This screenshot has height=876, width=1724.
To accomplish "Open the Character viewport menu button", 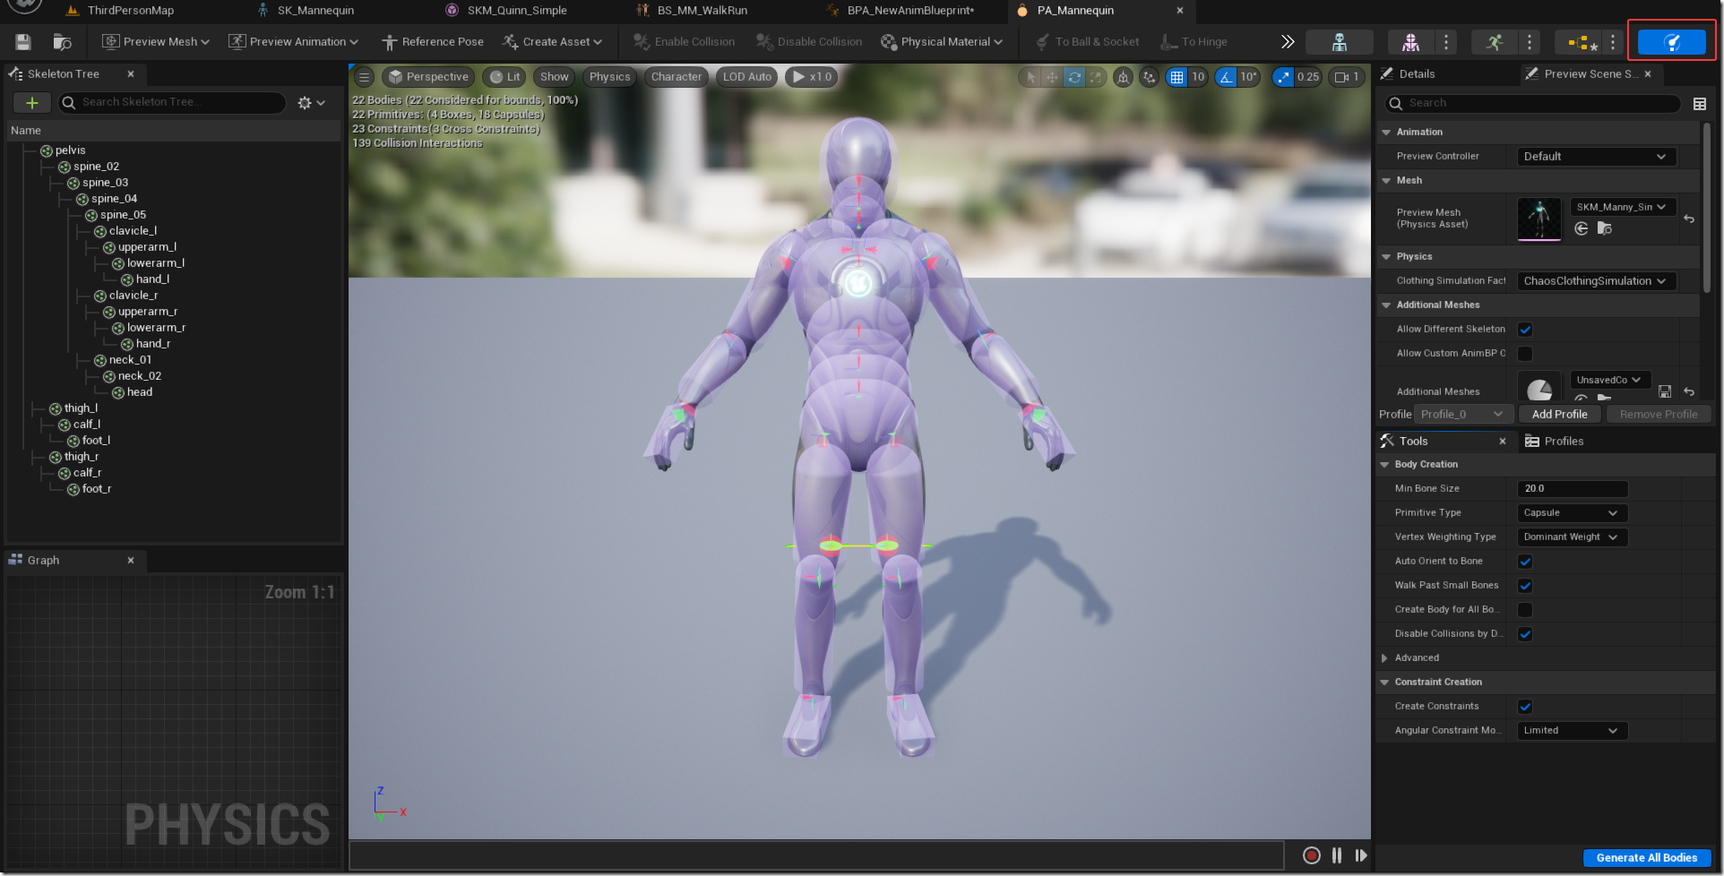I will click(x=677, y=77).
